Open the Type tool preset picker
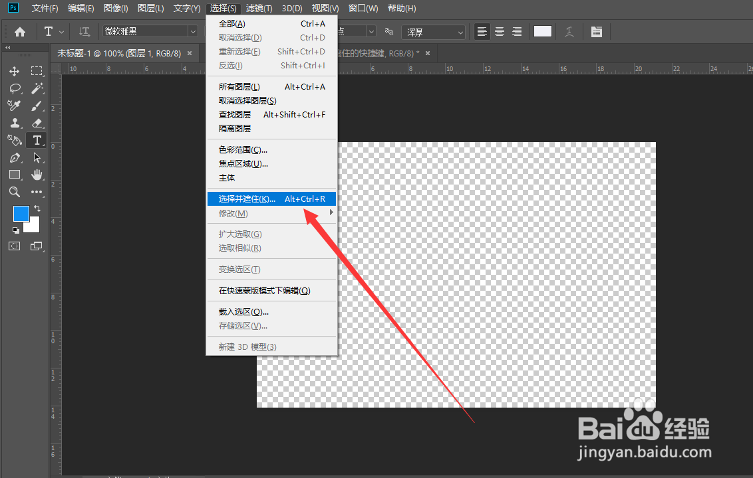Screen dimensions: 753x478 click(53, 32)
